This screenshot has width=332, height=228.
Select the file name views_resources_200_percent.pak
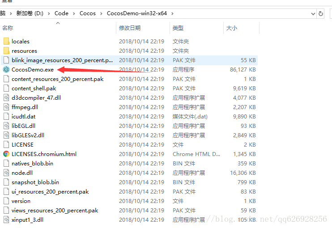tap(55, 211)
